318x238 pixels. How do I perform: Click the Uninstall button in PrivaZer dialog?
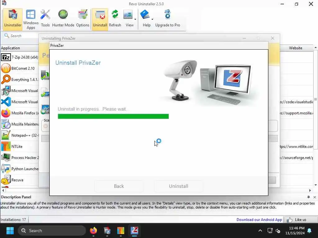pyautogui.click(x=179, y=186)
